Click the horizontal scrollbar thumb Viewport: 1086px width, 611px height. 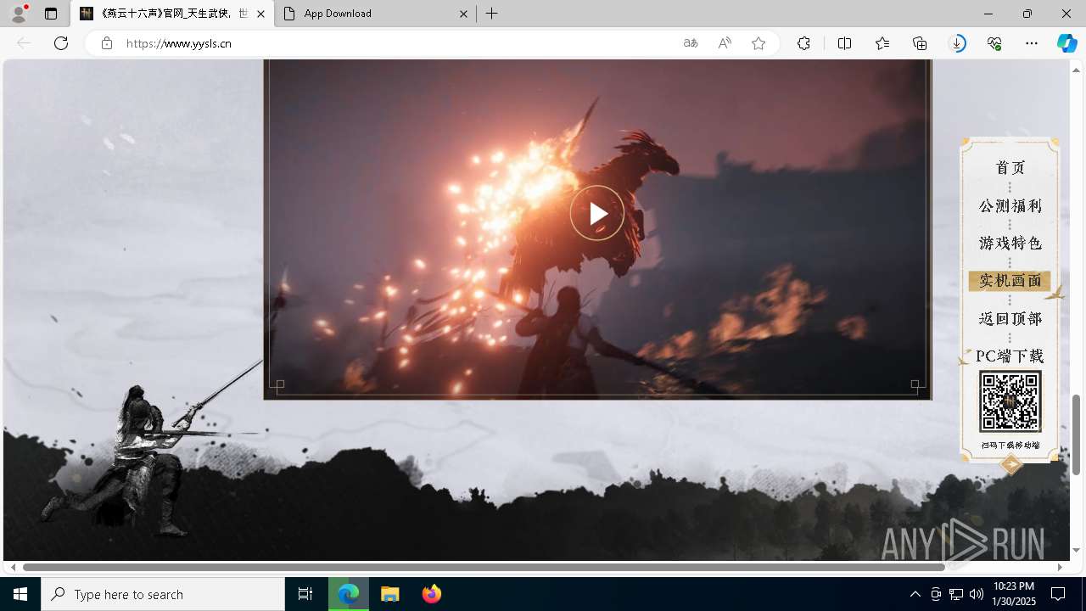pyautogui.click(x=484, y=567)
